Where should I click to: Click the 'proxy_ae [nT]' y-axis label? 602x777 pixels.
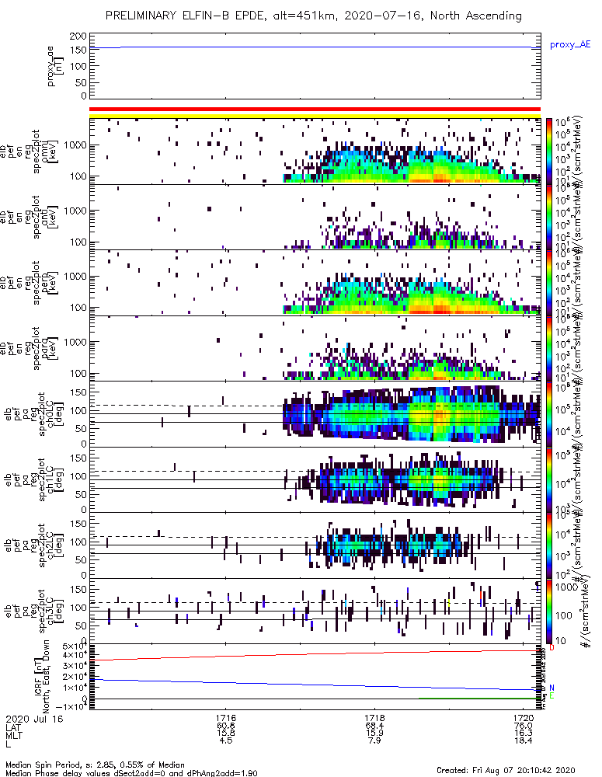[55, 66]
